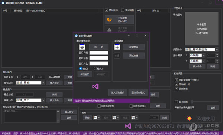The height and width of the screenshot is (135, 223).
Task: Click the stop recording triangle icon
Action: pyautogui.click(x=109, y=30)
